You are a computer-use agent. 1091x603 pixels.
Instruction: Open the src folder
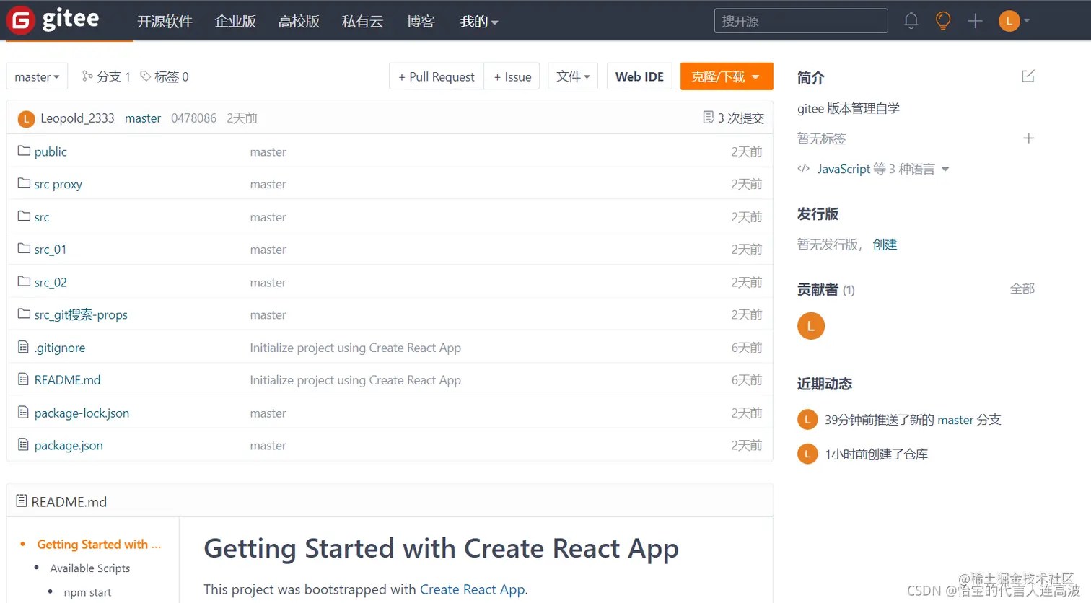[42, 216]
